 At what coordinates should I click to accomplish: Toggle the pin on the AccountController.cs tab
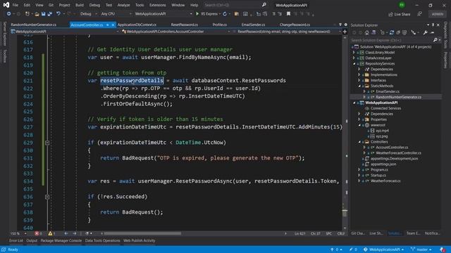(x=108, y=25)
